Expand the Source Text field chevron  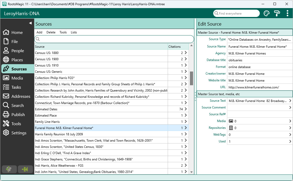[x=290, y=101]
